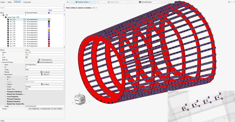The height and width of the screenshot is (122, 235).
Task: Click the Length value input field
Action: 45,106
